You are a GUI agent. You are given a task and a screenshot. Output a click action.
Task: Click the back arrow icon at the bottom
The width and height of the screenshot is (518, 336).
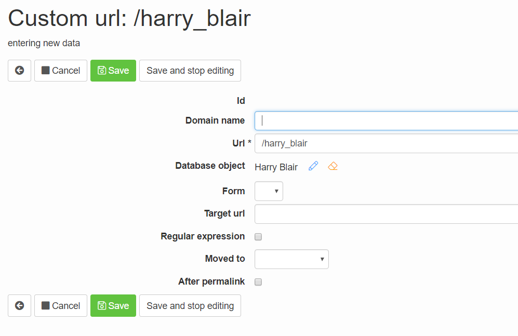click(x=19, y=305)
